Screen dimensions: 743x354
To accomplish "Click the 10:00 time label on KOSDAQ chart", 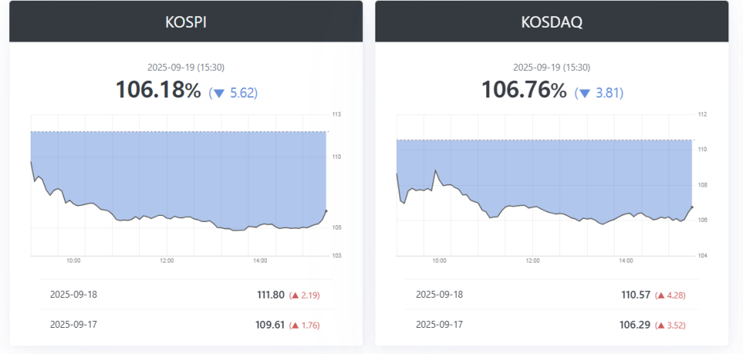I will coord(439,261).
